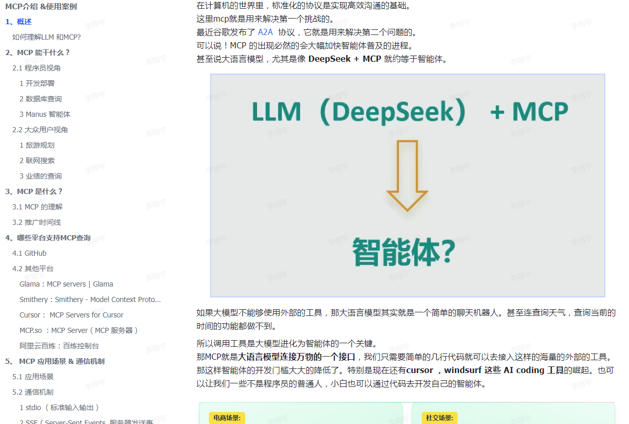Image resolution: width=629 pixels, height=424 pixels.
Task: Navigate to "5、 MCP 应用场景 & 通信机制"
Action: [x=55, y=361]
